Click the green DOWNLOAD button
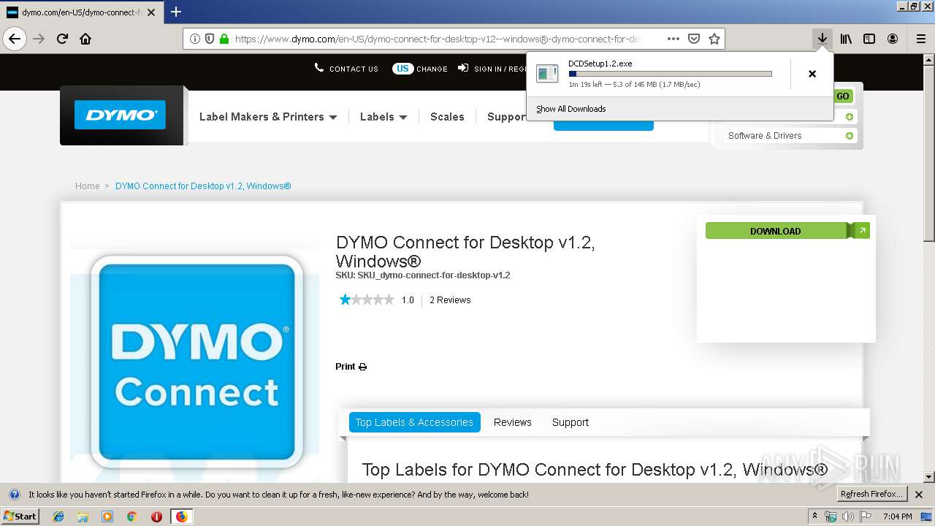This screenshot has width=935, height=526. [x=776, y=231]
